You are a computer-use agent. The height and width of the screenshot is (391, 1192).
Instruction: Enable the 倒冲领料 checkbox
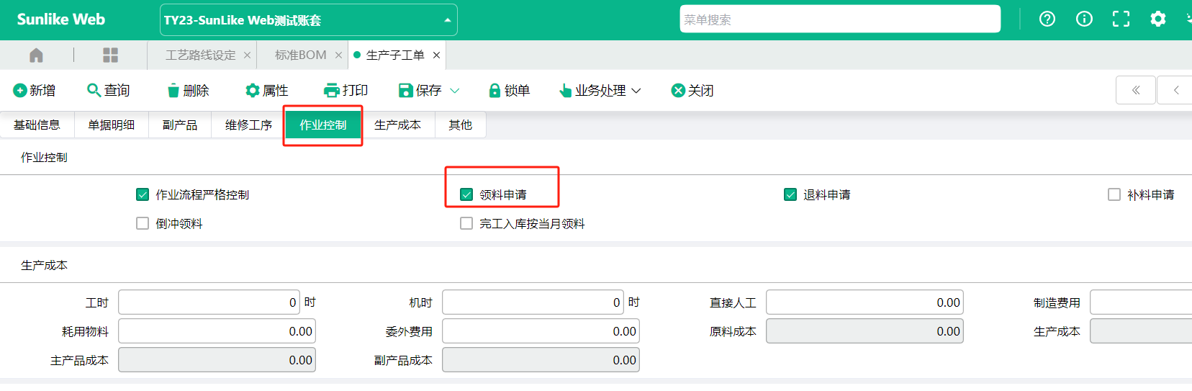coord(143,224)
